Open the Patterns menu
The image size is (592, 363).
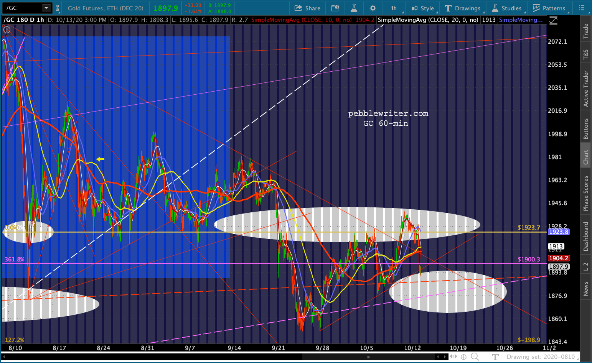(x=549, y=8)
